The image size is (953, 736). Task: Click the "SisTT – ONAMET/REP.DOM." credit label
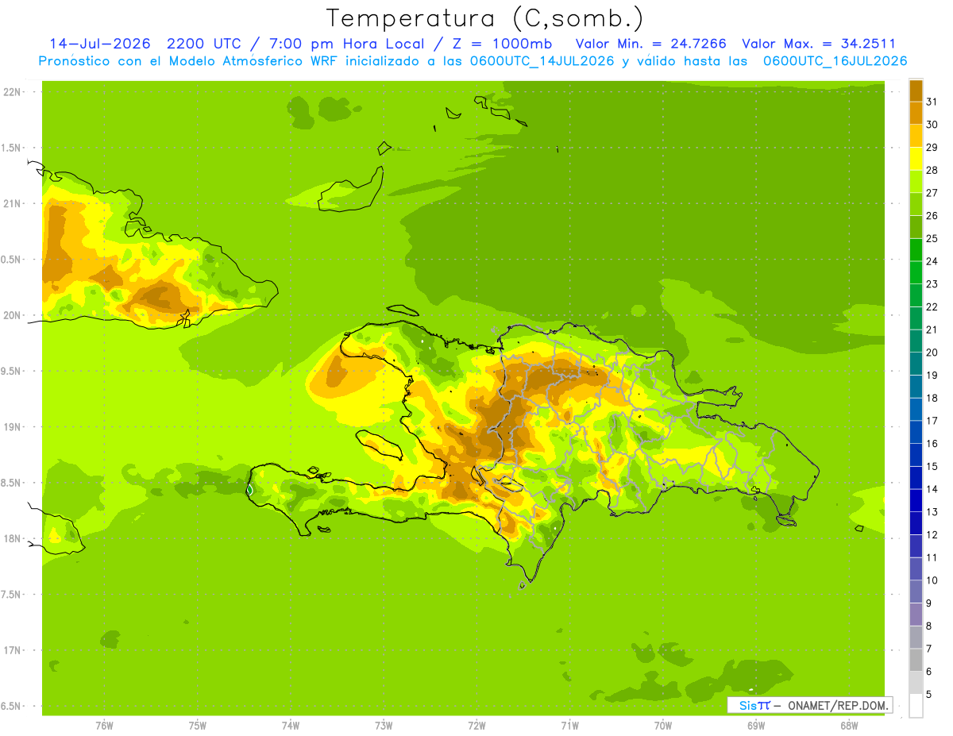[x=809, y=705]
